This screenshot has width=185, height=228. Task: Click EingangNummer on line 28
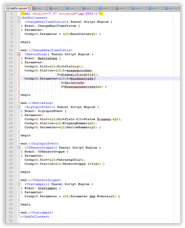point(75,123)
